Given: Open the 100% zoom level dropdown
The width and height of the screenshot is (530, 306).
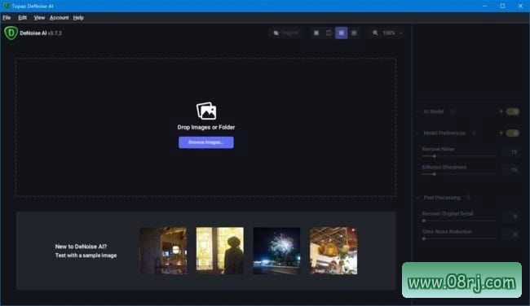Looking at the screenshot, I should coord(392,33).
